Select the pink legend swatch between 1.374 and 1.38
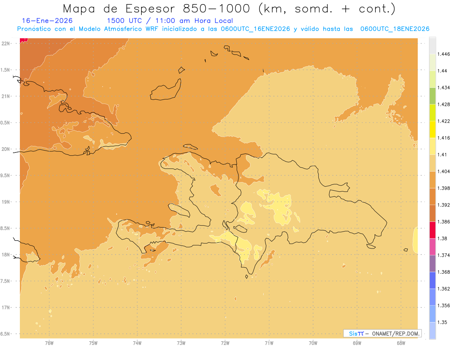This screenshot has width=450, height=348. coord(432,247)
